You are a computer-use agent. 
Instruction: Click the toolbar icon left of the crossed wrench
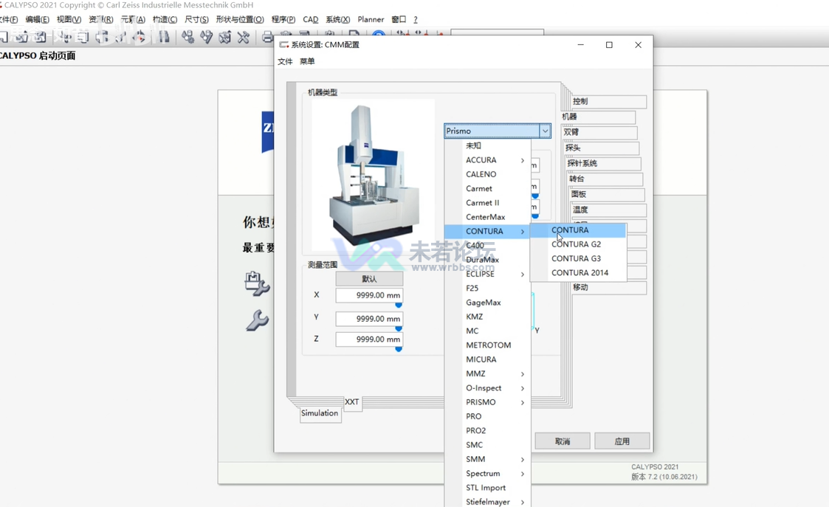[x=224, y=37]
